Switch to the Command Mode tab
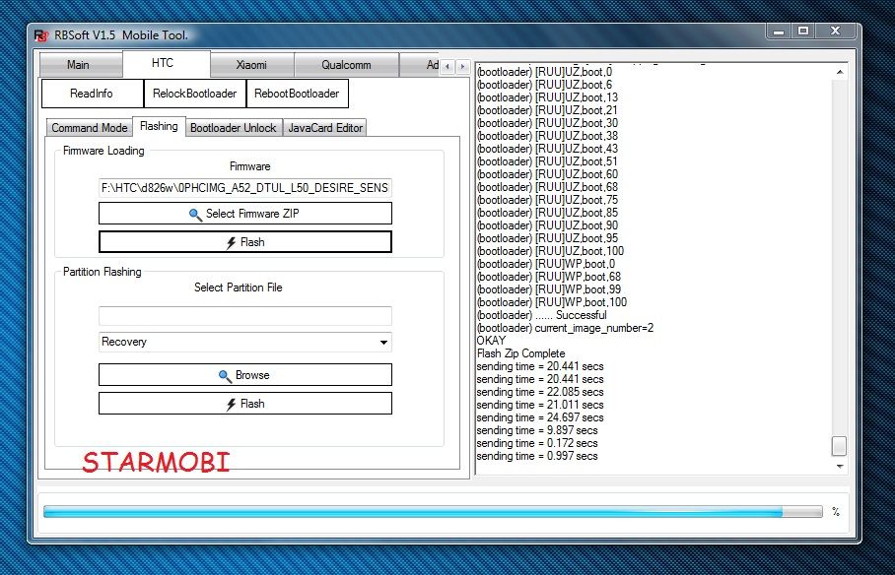Viewport: 895px width, 575px height. coord(90,128)
